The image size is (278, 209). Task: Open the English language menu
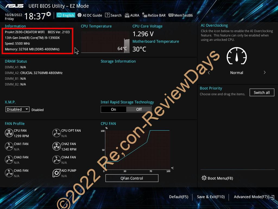tap(66, 15)
